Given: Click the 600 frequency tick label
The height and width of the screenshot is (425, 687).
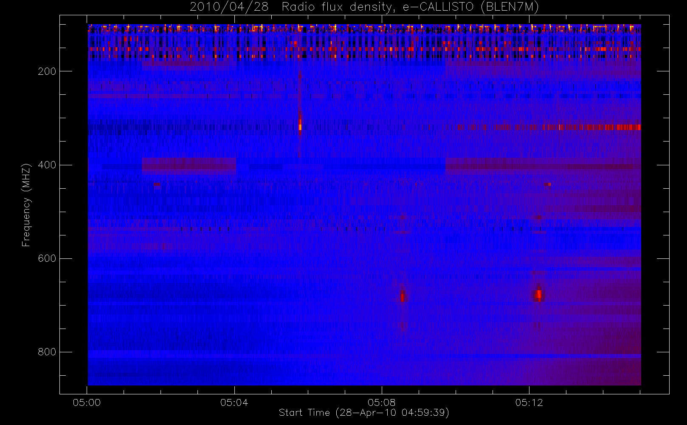Looking at the screenshot, I should coord(47,258).
